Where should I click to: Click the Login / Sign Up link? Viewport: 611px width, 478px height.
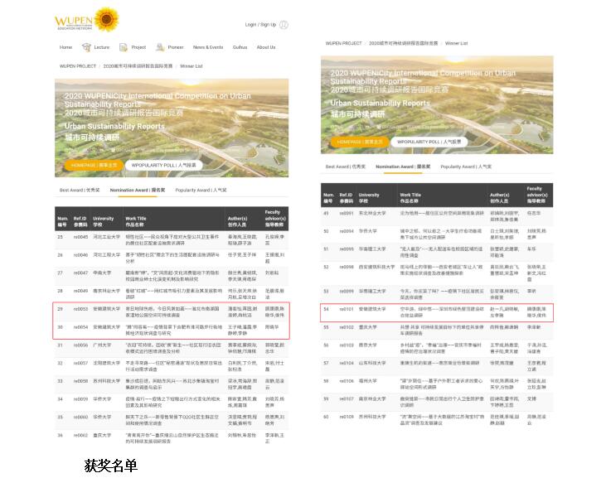click(x=260, y=24)
